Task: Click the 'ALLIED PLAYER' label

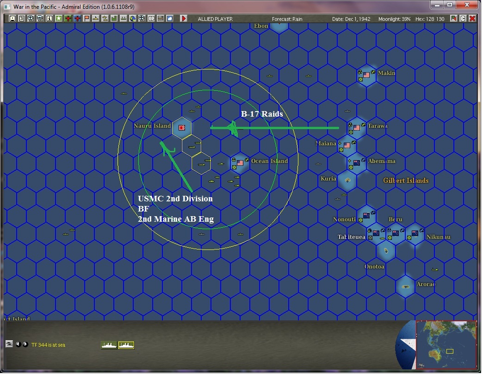Action: (215, 19)
